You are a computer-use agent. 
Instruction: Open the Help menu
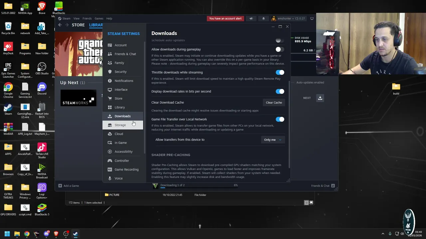[x=109, y=19]
